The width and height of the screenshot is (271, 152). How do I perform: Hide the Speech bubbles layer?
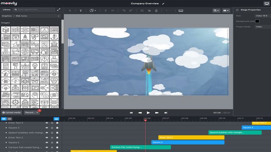(47, 133)
